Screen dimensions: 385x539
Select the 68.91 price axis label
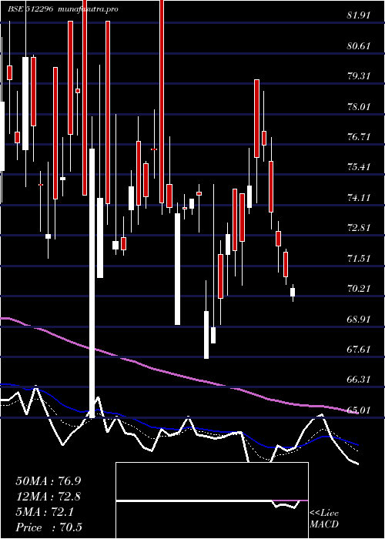[x=359, y=319]
